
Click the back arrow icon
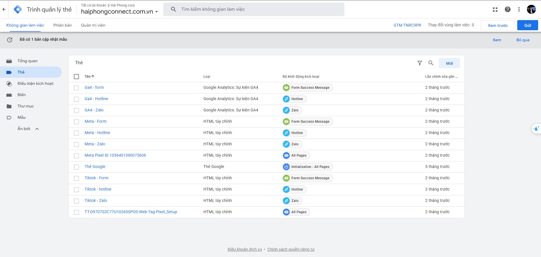click(4, 9)
